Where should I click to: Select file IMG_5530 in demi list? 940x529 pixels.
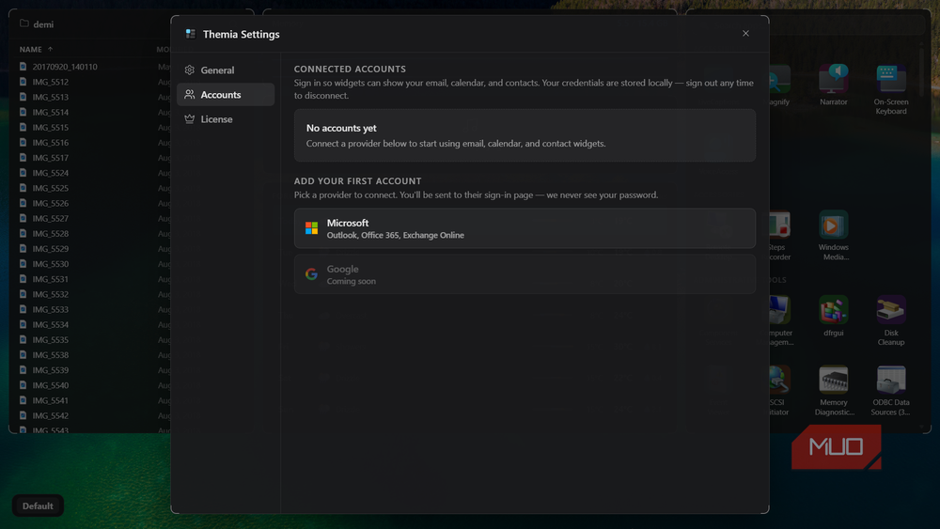point(51,264)
